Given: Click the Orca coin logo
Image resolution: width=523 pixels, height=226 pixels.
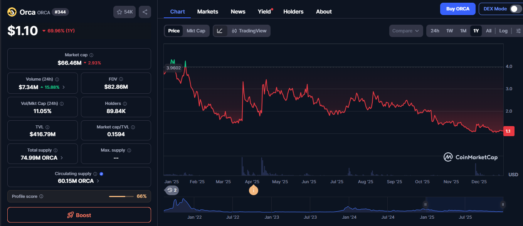Looking at the screenshot, I should click(x=12, y=12).
